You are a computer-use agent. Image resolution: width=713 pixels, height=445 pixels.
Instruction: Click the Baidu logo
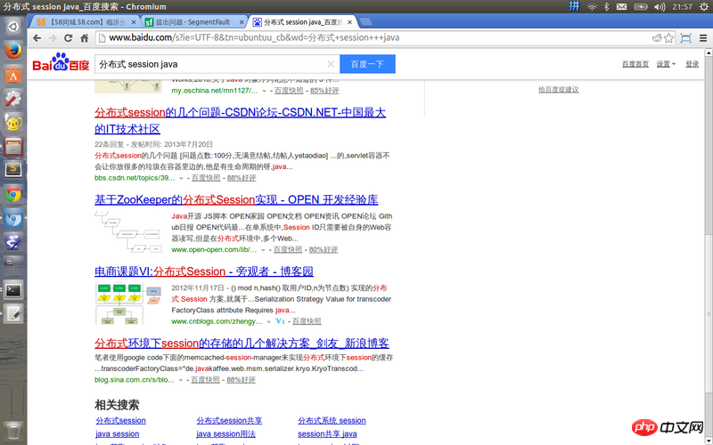click(x=61, y=62)
